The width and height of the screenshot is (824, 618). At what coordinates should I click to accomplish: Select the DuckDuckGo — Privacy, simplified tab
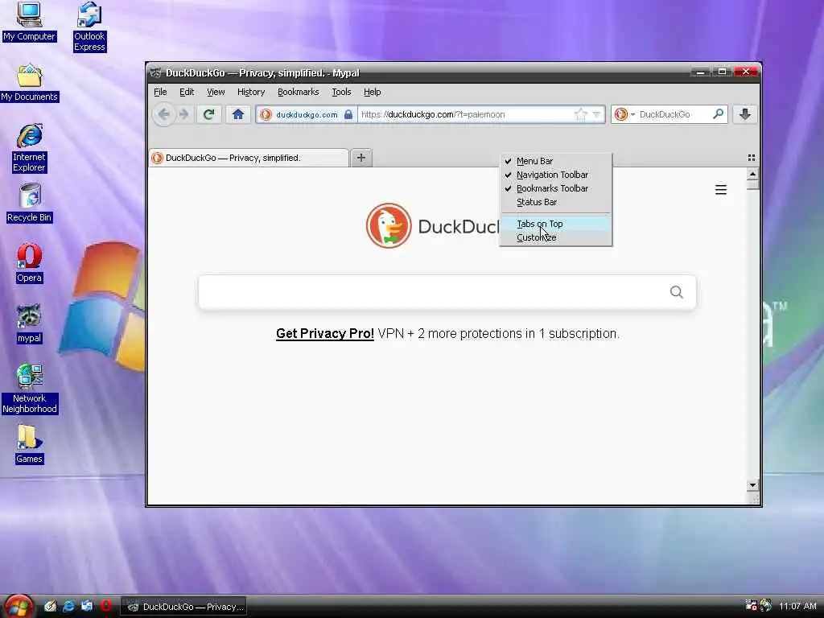[249, 158]
